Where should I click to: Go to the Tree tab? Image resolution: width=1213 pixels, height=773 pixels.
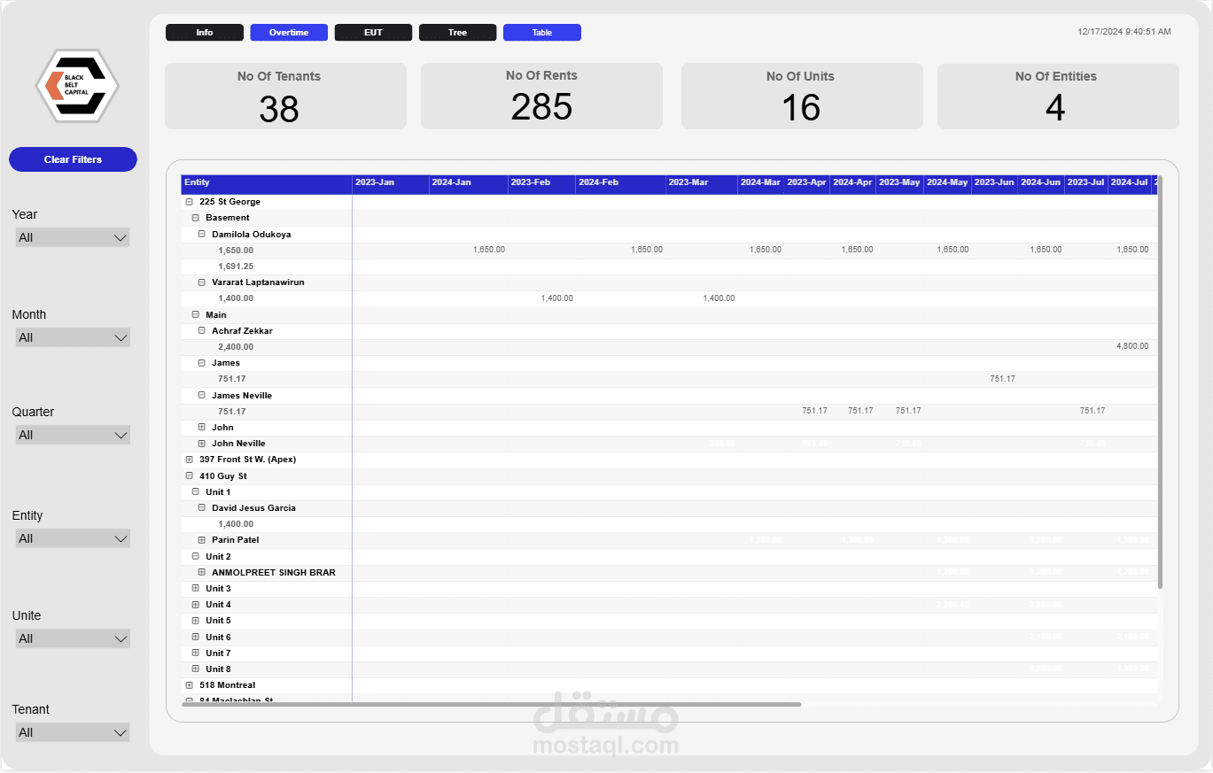[457, 33]
